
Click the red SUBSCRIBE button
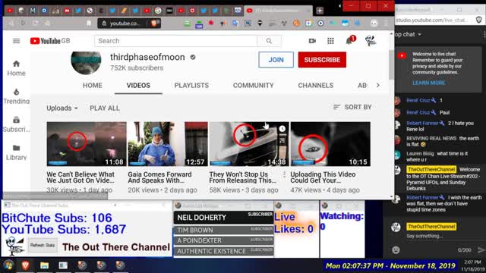322,60
